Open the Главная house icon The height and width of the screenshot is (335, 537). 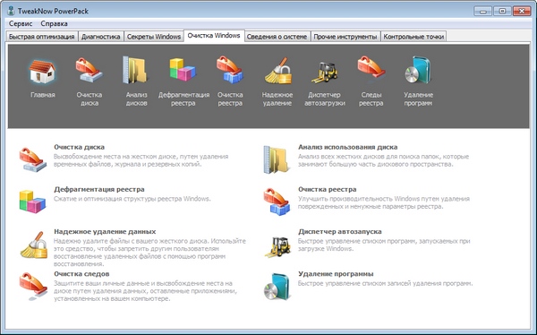click(42, 72)
